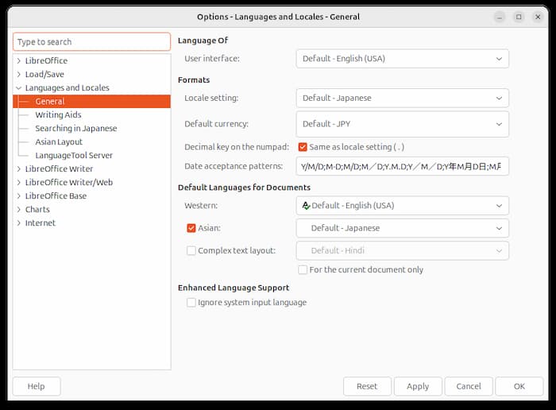The height and width of the screenshot is (410, 556).
Task: Enable the Complex text layout checkbox
Action: pyautogui.click(x=191, y=251)
